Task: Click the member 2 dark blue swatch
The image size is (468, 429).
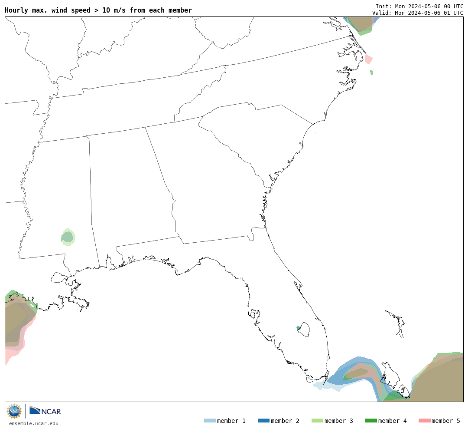Action: 263,421
